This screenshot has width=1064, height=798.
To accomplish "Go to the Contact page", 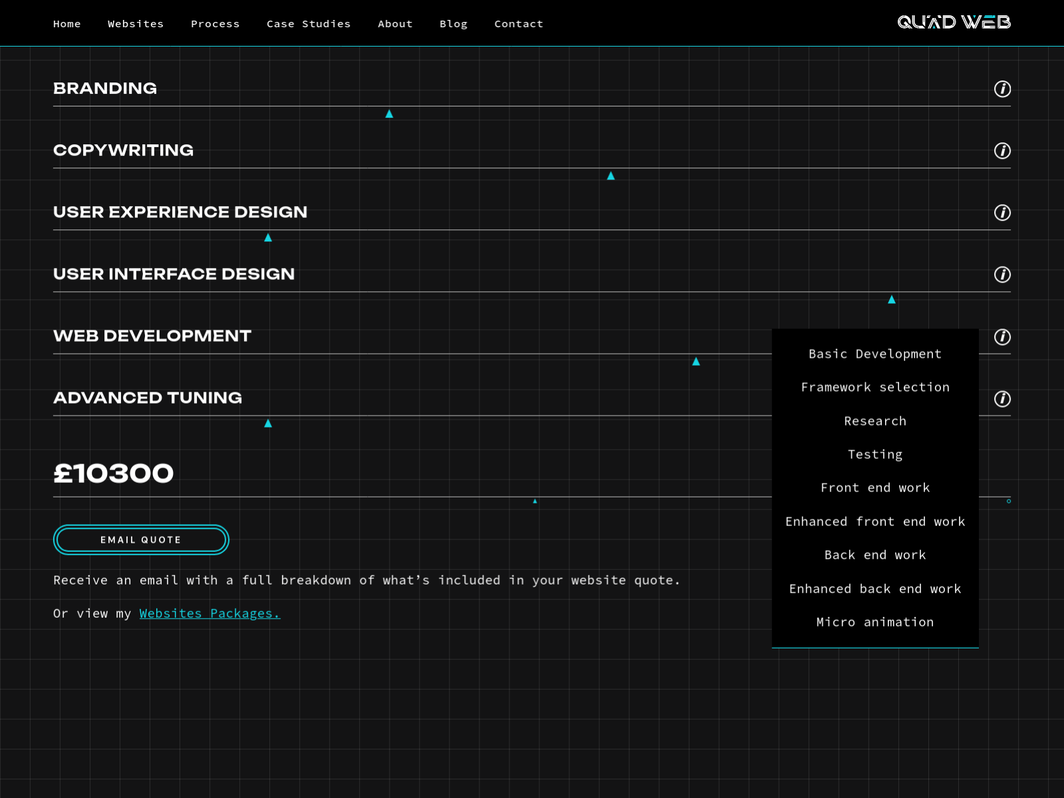I will tap(519, 24).
